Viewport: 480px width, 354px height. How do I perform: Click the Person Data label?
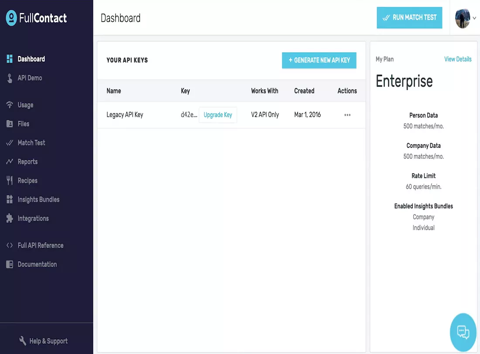click(423, 115)
